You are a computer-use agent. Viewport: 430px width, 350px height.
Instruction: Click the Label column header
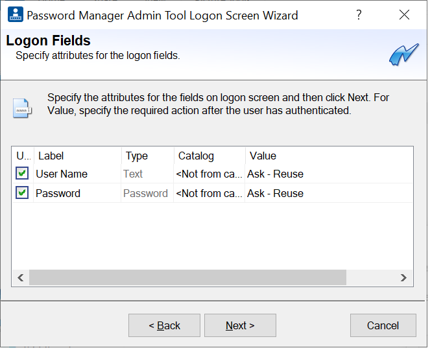pyautogui.click(x=77, y=156)
